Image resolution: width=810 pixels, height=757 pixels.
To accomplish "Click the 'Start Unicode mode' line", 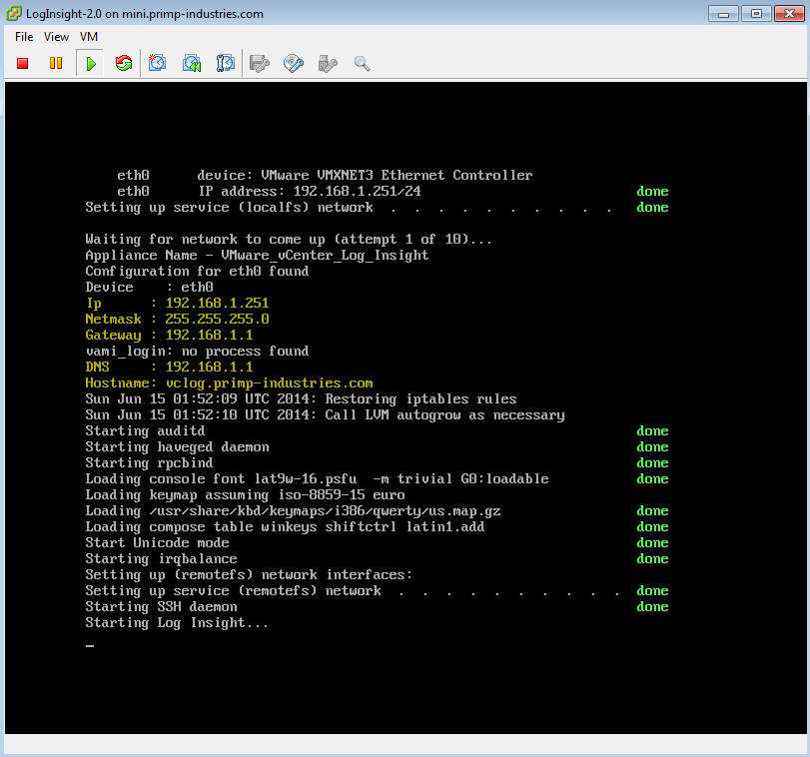I will [157, 542].
